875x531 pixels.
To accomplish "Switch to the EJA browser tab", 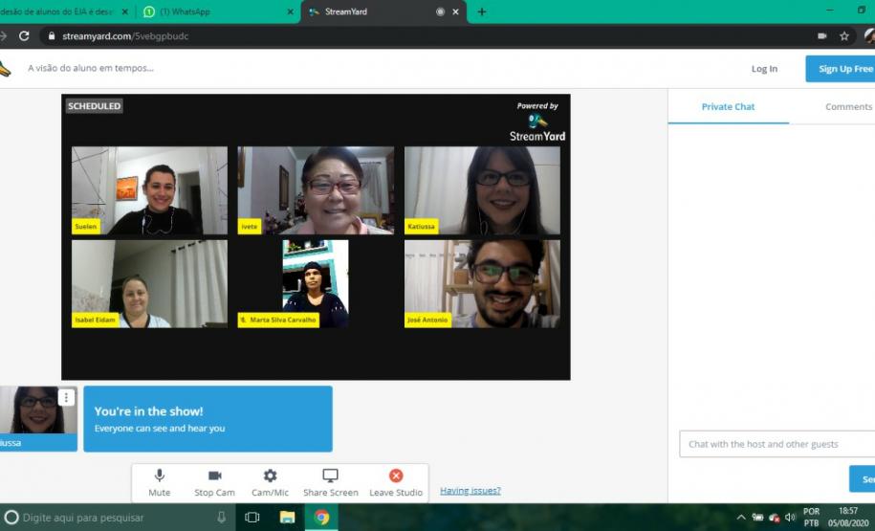I will (64, 11).
